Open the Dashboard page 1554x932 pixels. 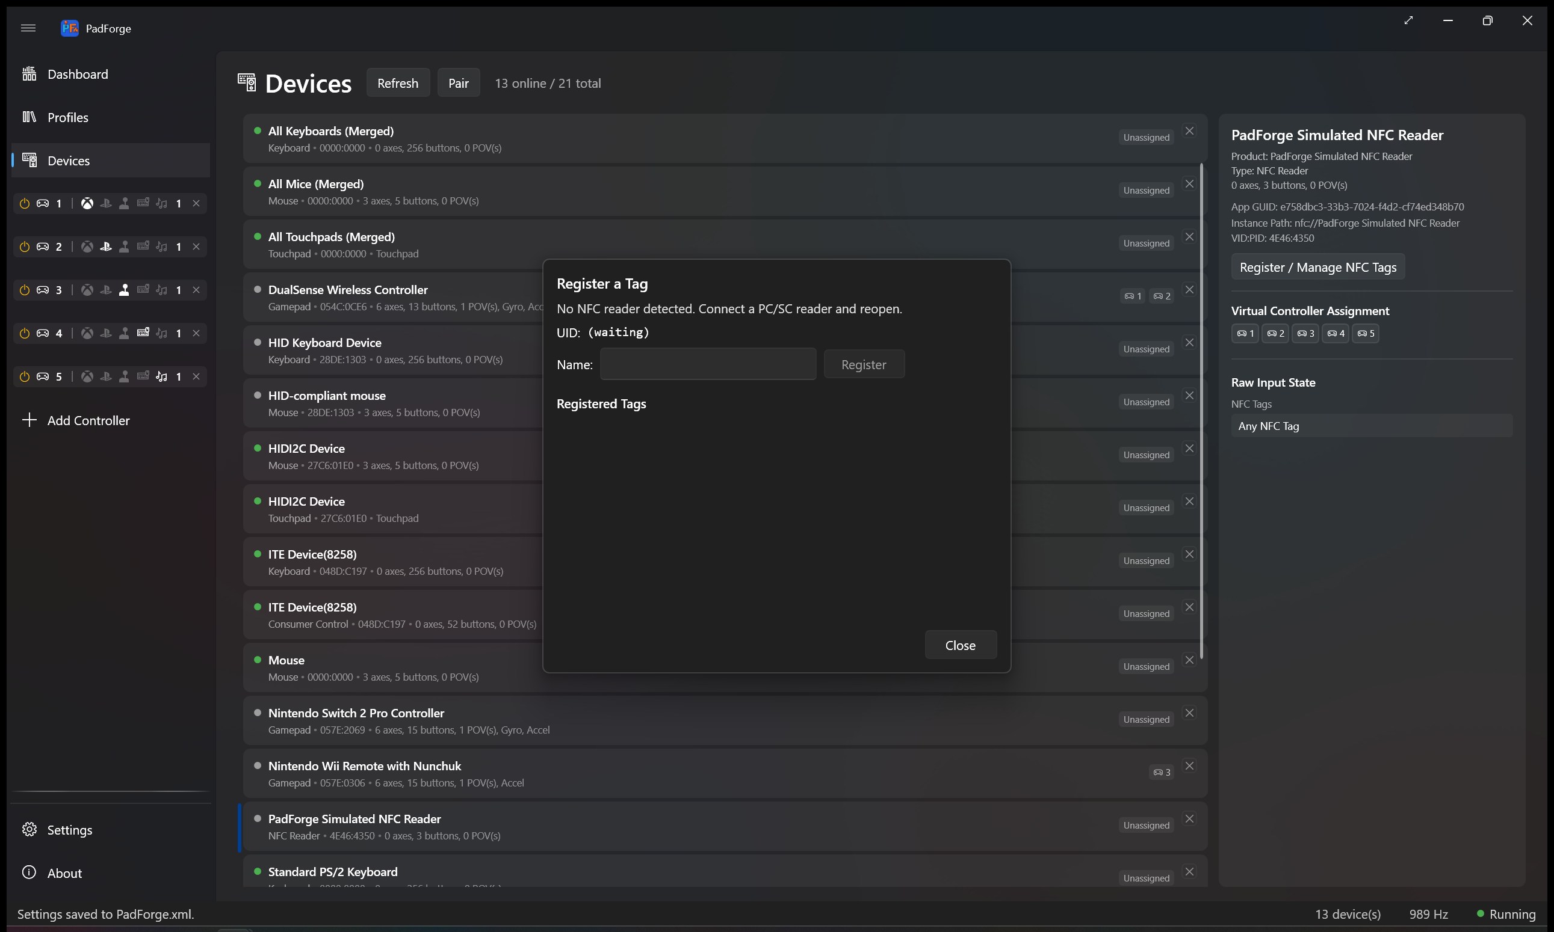tap(111, 74)
